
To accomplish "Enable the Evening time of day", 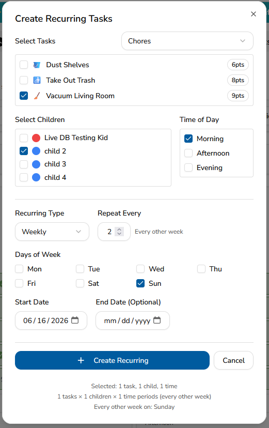I will click(x=188, y=167).
